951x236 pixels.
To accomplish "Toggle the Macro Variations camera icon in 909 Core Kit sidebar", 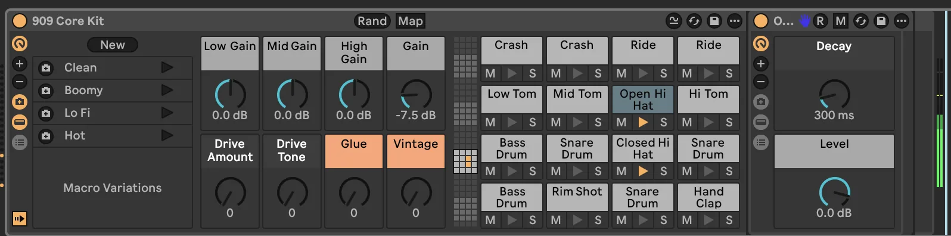I will click(20, 101).
